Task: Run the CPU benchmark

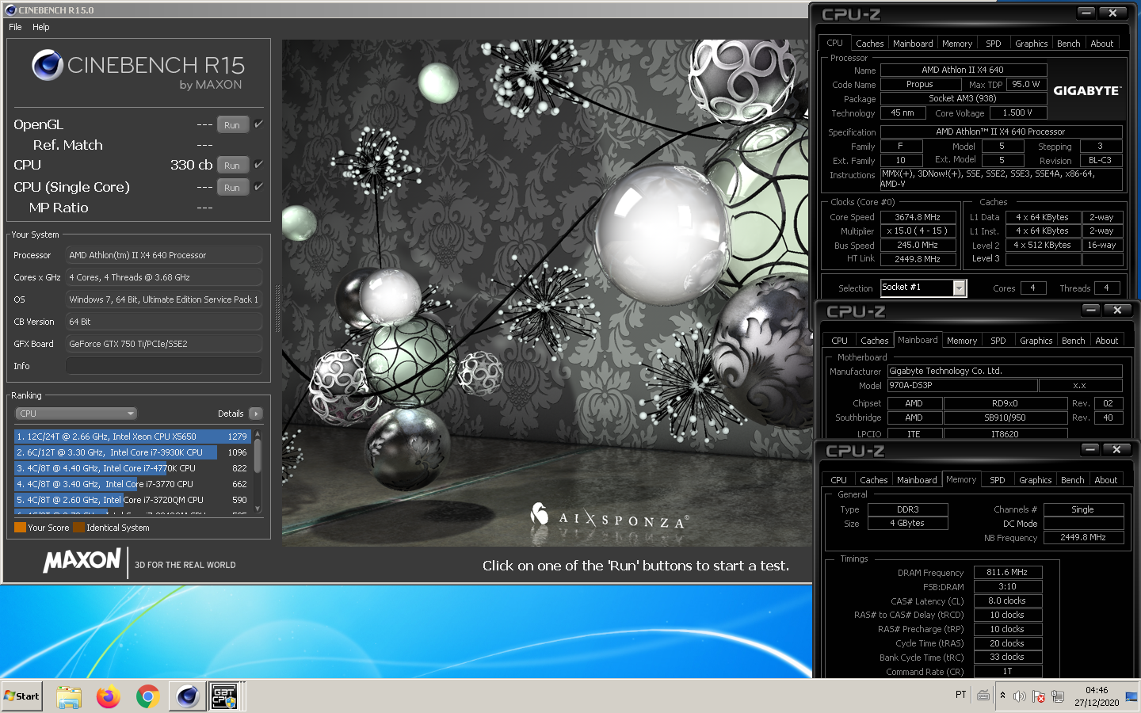Action: click(232, 166)
